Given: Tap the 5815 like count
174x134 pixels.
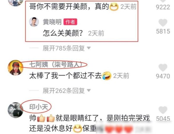Looking at the screenshot, I should [163, 31].
